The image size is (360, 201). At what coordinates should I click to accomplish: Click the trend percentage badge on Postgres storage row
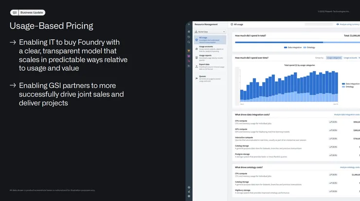coord(333,155)
